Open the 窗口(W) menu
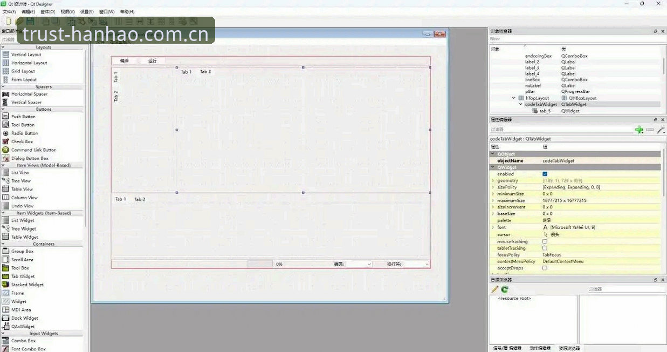 (107, 11)
